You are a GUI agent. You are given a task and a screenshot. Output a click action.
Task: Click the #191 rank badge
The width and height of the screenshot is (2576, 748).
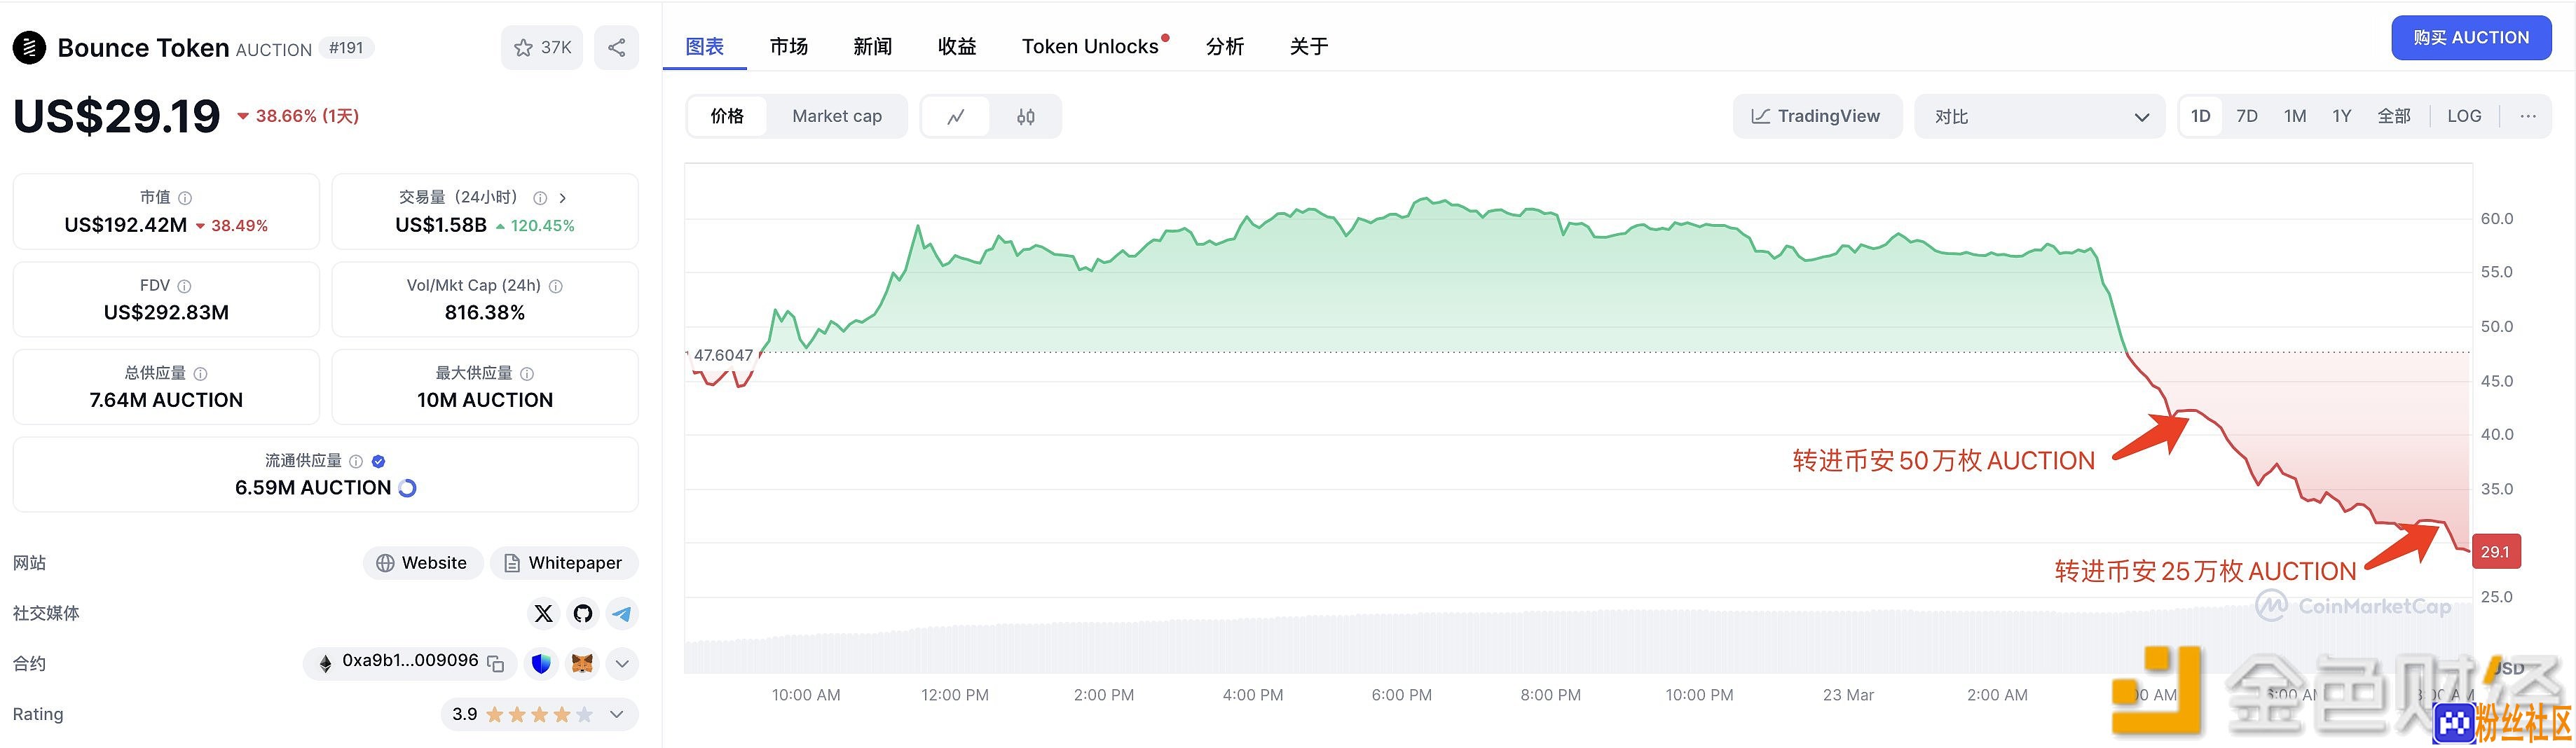[346, 48]
